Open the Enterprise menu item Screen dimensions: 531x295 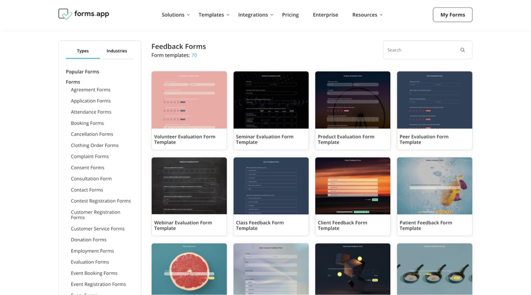coord(325,15)
